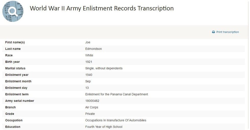Click the World War II page title
Image resolution: width=250 pixels, height=130 pixels.
pos(102,8)
